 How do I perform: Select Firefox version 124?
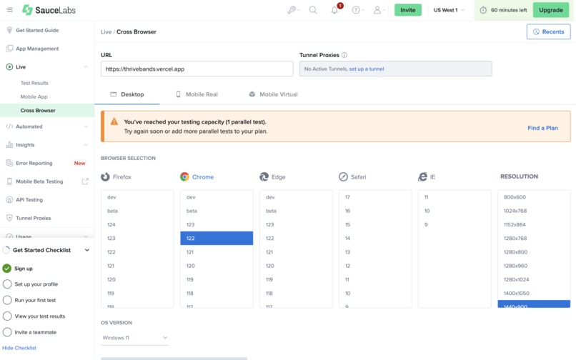(137, 224)
